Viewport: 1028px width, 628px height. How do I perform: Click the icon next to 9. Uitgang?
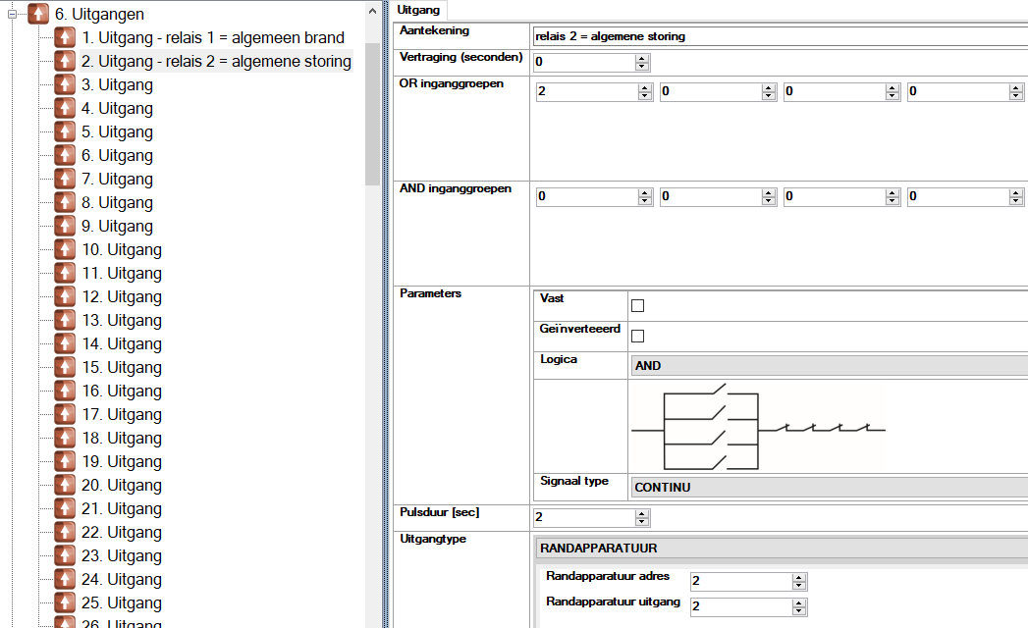click(x=65, y=226)
